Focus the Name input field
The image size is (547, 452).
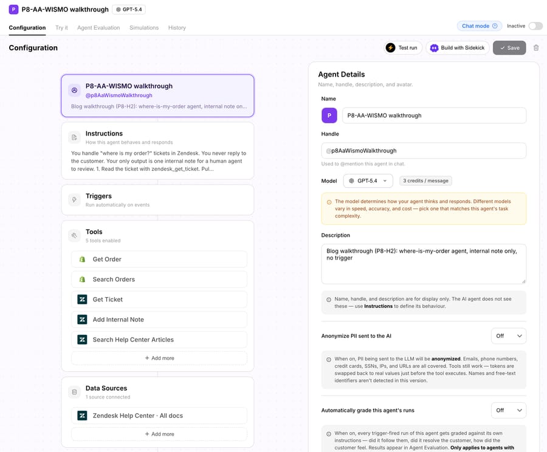[x=435, y=115]
